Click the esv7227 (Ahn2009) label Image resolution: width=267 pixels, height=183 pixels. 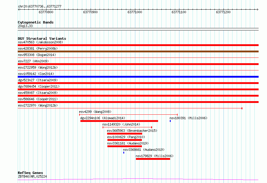point(33,61)
